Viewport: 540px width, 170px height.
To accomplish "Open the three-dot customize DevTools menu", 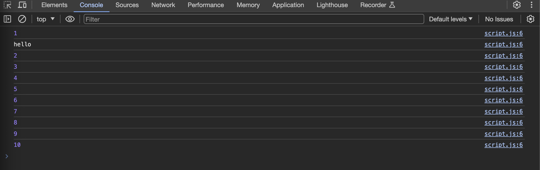I will pyautogui.click(x=532, y=5).
